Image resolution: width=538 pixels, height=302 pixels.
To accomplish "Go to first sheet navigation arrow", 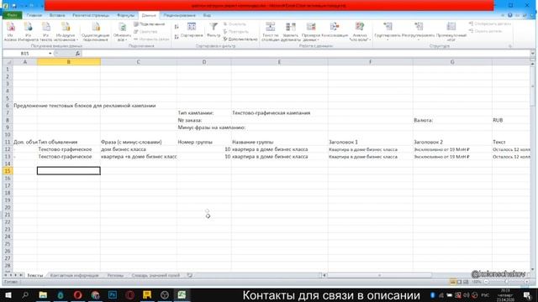I will [5, 275].
